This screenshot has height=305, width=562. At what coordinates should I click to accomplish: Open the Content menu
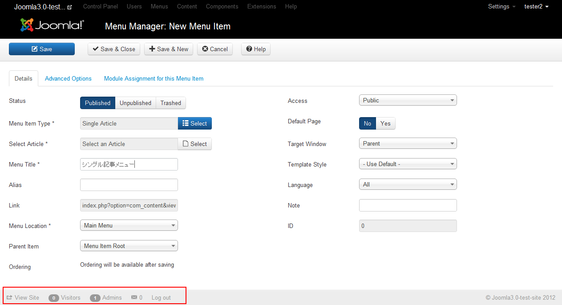click(x=187, y=7)
